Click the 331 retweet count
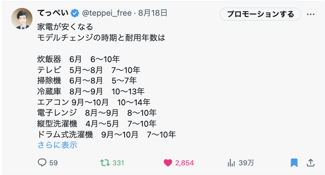 click(x=118, y=163)
